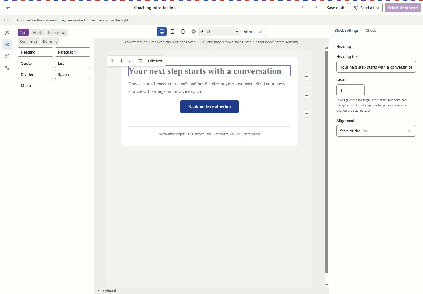Screen dimensions: 423x294
Task: Insert a Divider block
Action: 35,74
